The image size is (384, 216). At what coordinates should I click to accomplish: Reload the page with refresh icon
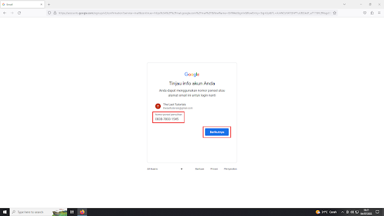19,13
